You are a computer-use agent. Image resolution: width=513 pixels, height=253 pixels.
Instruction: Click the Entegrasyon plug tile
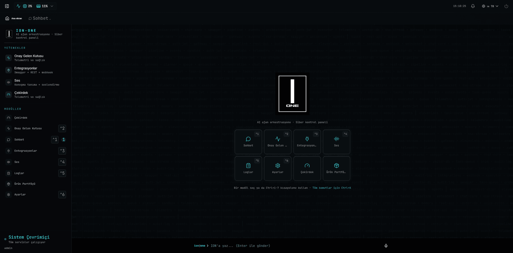307,142
